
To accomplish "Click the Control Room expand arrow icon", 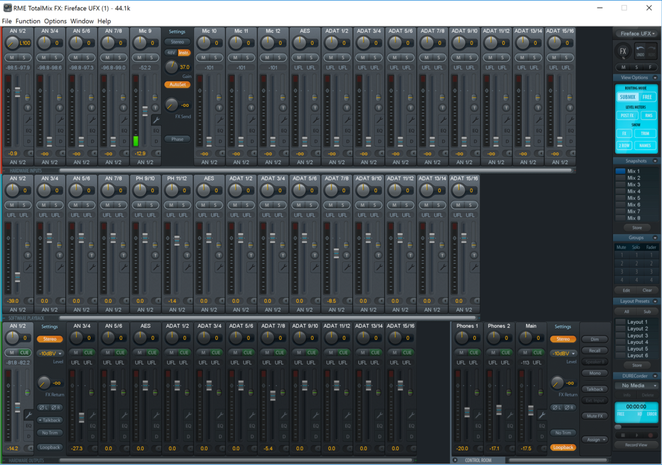I will (x=455, y=460).
